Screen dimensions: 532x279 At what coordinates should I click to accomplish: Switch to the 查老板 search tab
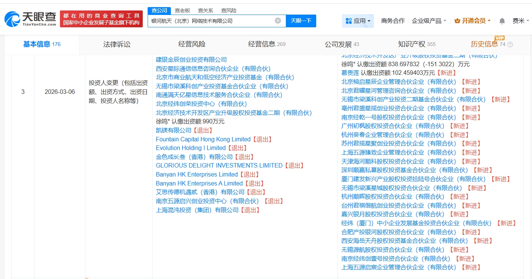pyautogui.click(x=182, y=10)
